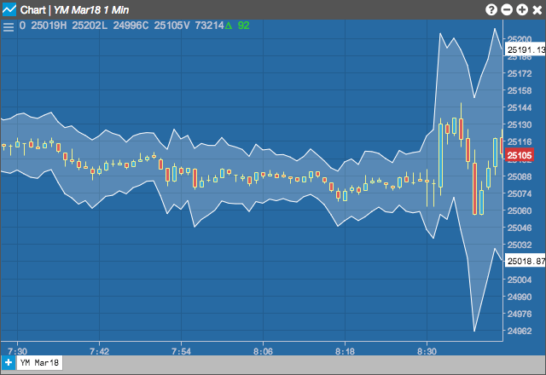
Task: Click the plus zoom in icon
Action: pyautogui.click(x=522, y=9)
